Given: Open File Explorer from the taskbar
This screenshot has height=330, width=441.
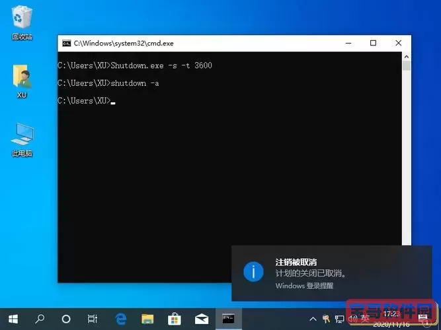Looking at the screenshot, I should coord(147,319).
